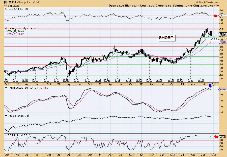This screenshot has width=227, height=157.
Task: Click the Open 81.04 value
Action: [x=116, y=6]
